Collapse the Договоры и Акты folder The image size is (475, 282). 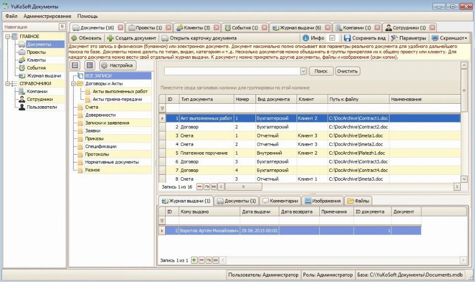(x=74, y=84)
